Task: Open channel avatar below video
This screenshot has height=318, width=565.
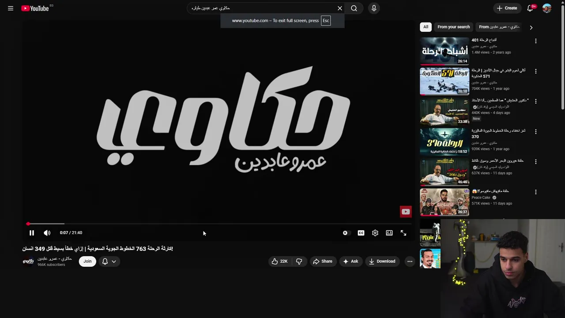Action: (x=28, y=261)
